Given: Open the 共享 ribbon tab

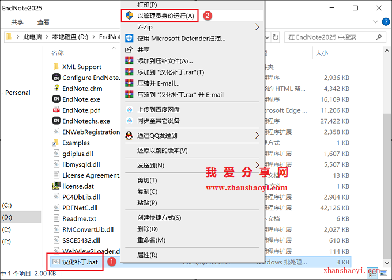Looking at the screenshot, I should pos(17,22).
